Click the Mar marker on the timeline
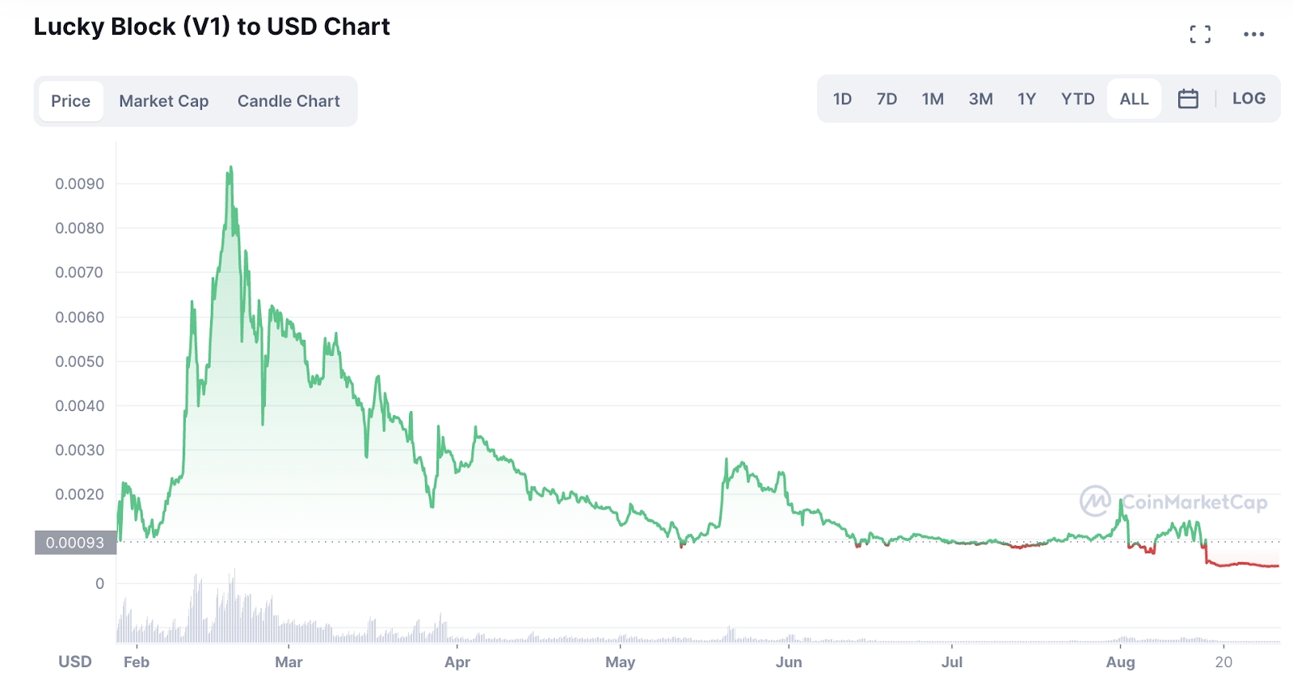Image resolution: width=1293 pixels, height=676 pixels. 289,662
